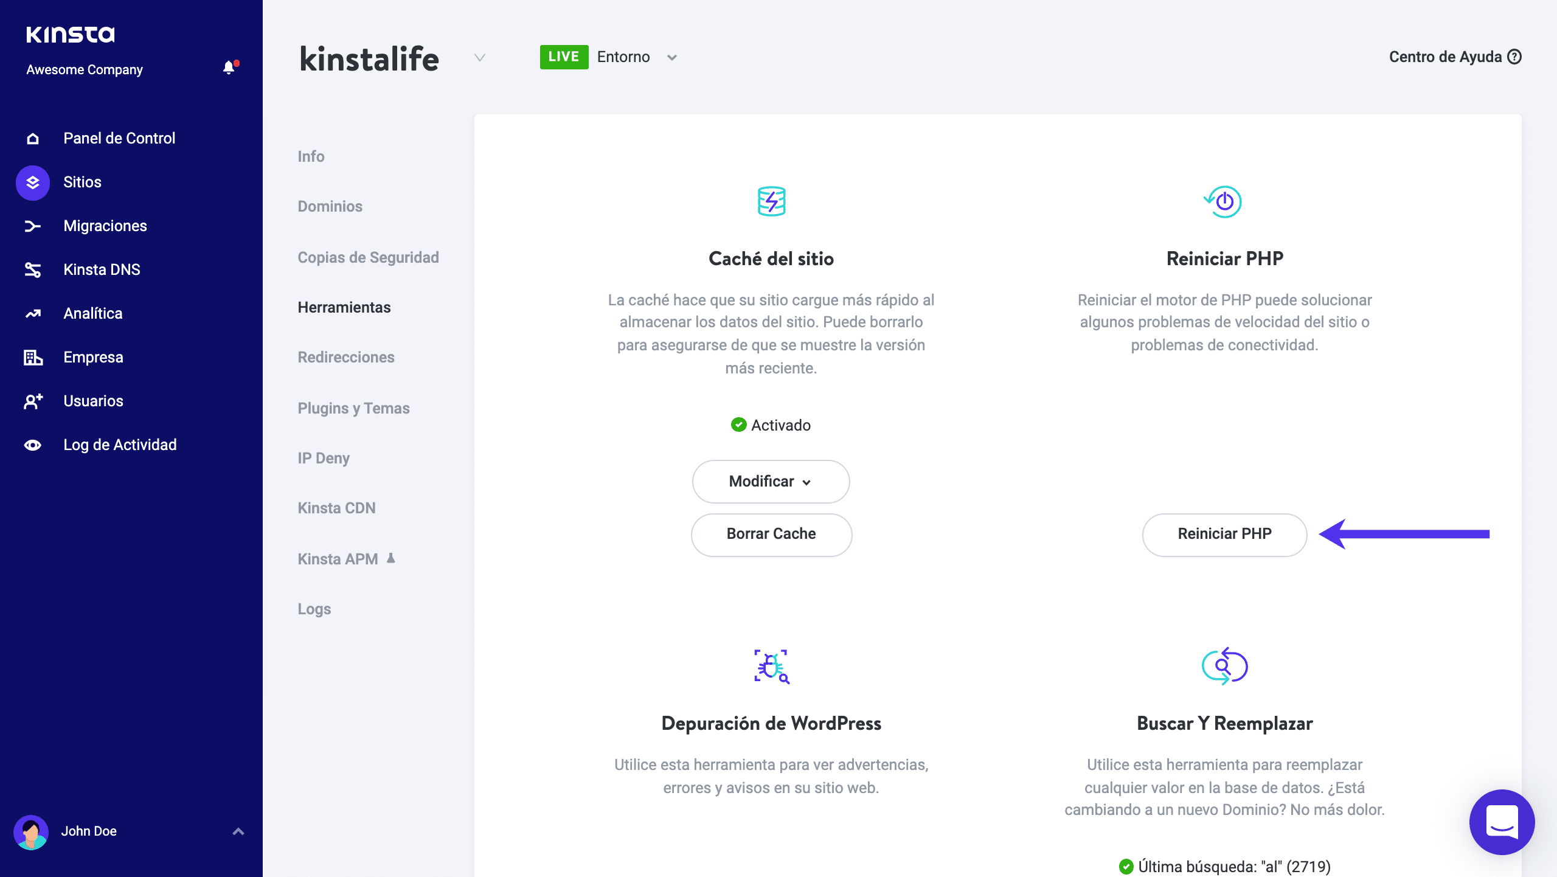Image resolution: width=1557 pixels, height=877 pixels.
Task: Click the Analítica trend icon
Action: point(33,314)
